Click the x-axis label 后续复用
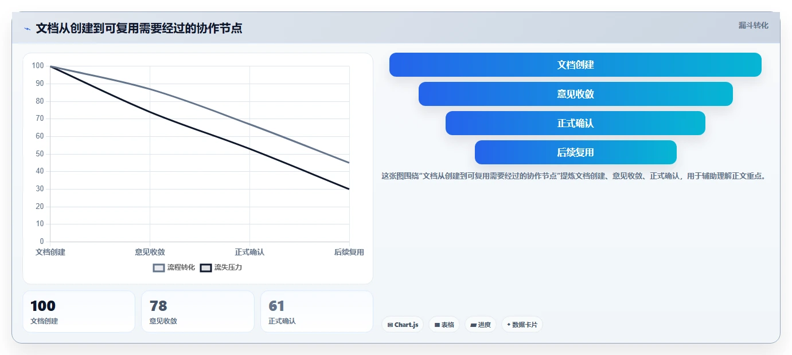Image resolution: width=792 pixels, height=355 pixels. [349, 252]
